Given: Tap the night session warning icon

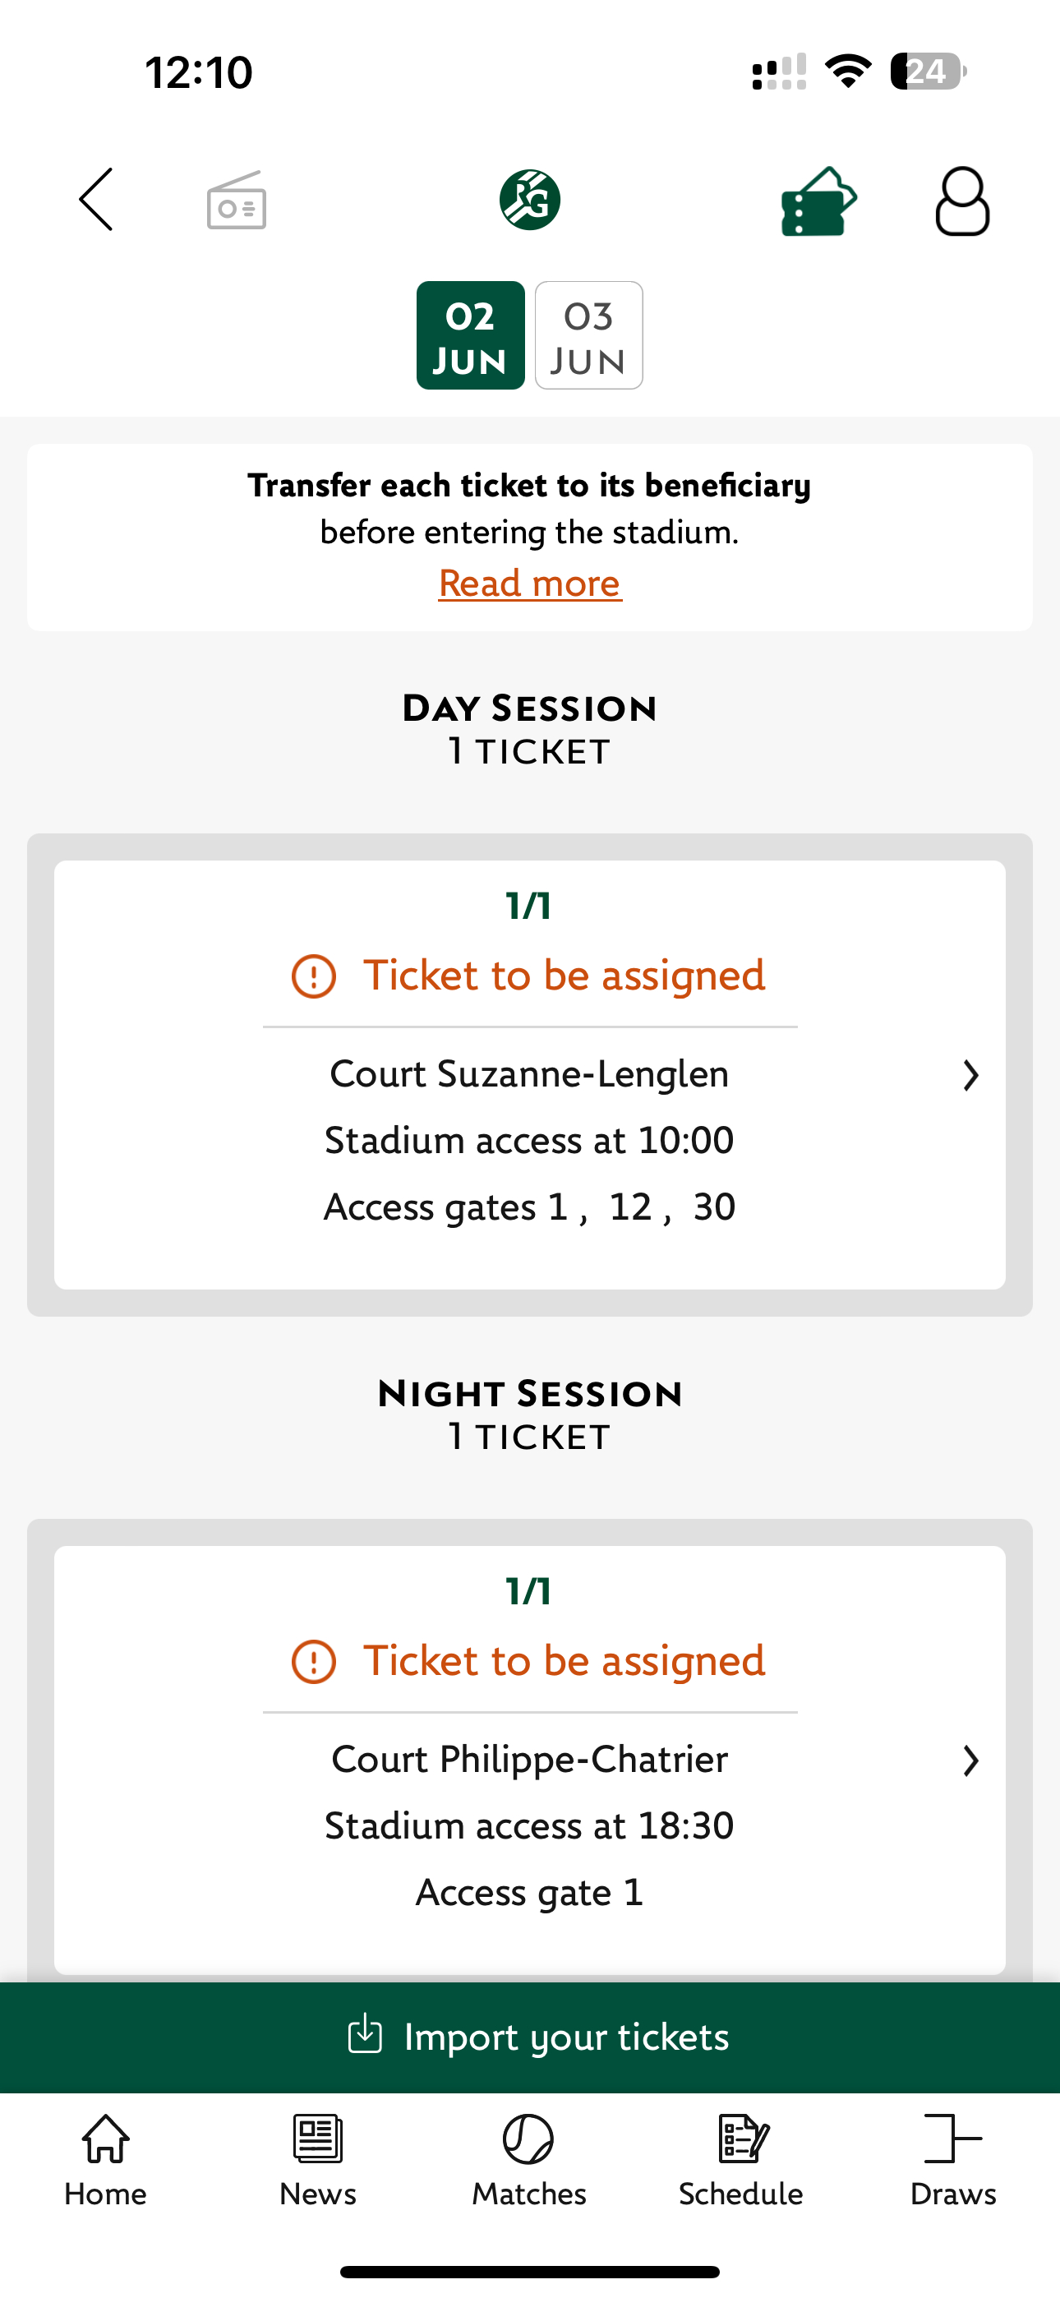Looking at the screenshot, I should click(314, 1662).
